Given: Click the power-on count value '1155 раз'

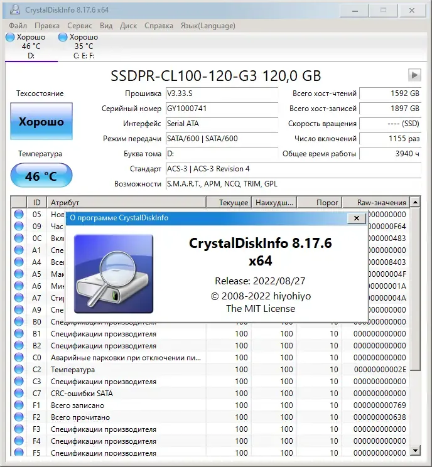Looking at the screenshot, I should (x=390, y=139).
